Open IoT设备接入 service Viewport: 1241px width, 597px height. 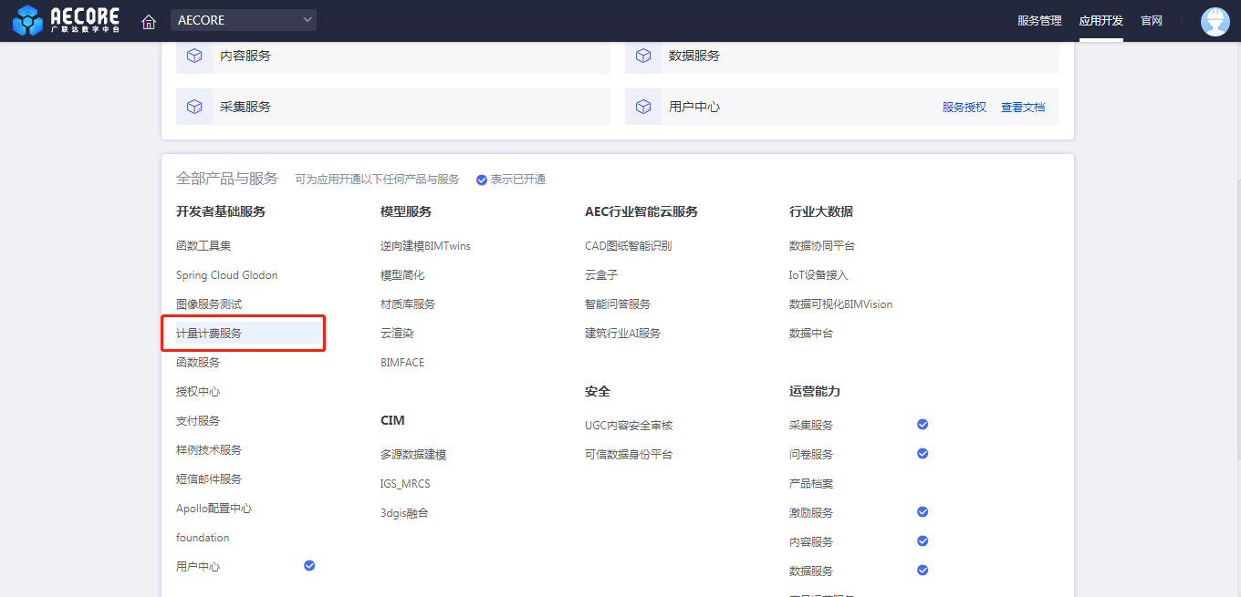coord(819,275)
